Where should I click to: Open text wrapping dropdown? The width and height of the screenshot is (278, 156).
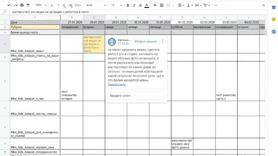tap(198, 5)
